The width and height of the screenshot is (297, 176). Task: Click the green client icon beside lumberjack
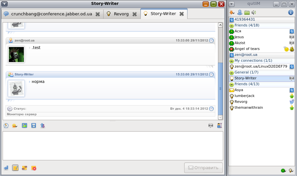point(292,96)
